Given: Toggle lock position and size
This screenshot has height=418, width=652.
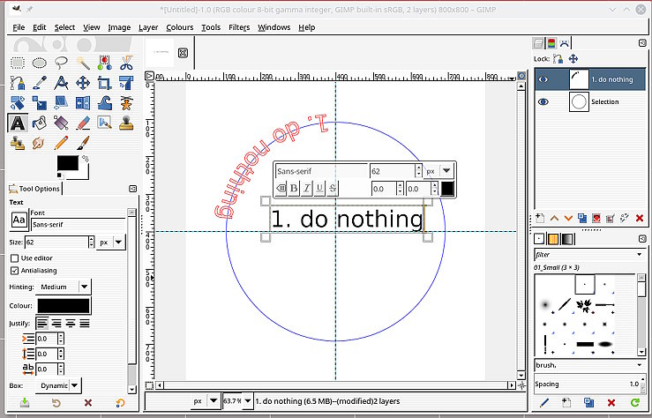Looking at the screenshot, I should coord(573,58).
